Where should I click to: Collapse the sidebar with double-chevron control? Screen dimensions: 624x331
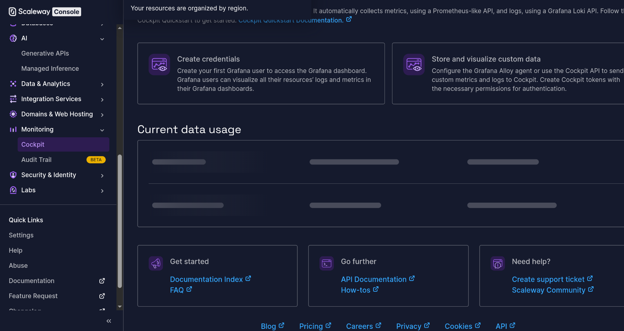click(x=109, y=321)
